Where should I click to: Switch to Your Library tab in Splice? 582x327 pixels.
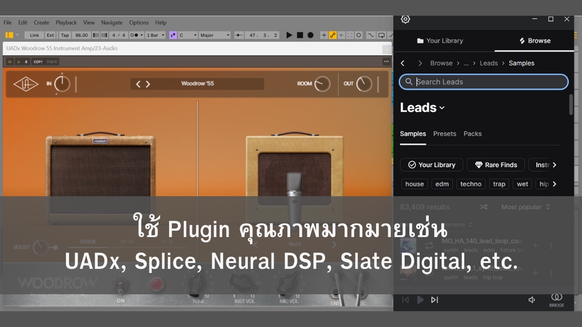click(x=440, y=41)
